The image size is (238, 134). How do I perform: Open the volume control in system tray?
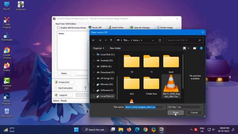pos(213,130)
